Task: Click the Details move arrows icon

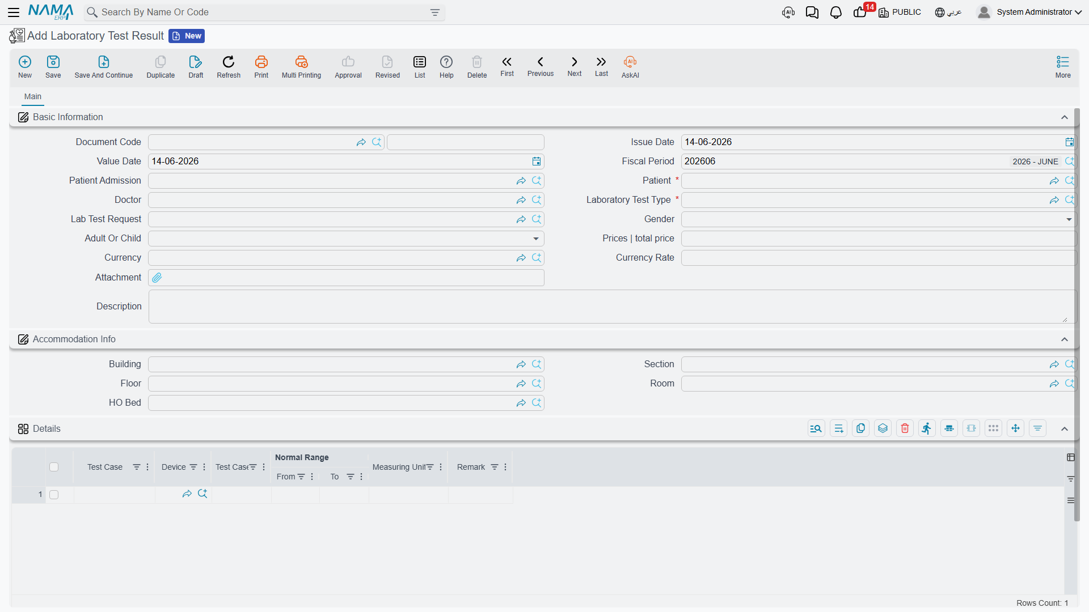Action: tap(1016, 428)
